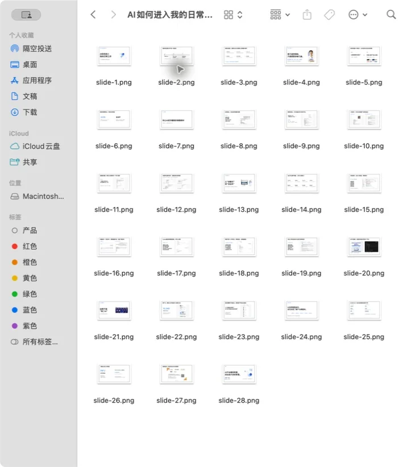The height and width of the screenshot is (467, 407).
Task: Click the slide-24.png file name
Action: (x=301, y=337)
